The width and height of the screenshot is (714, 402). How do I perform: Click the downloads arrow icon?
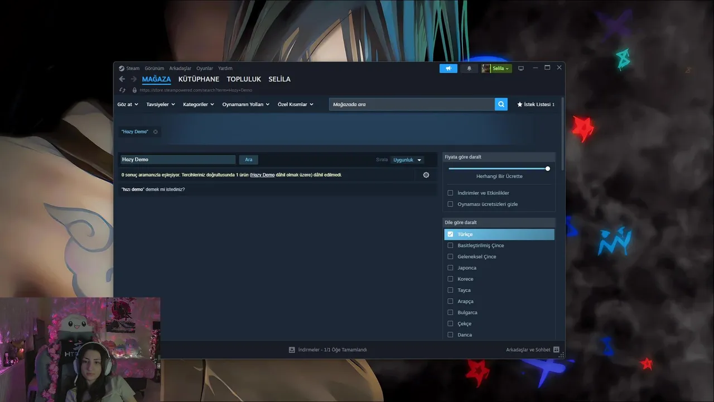(x=292, y=350)
